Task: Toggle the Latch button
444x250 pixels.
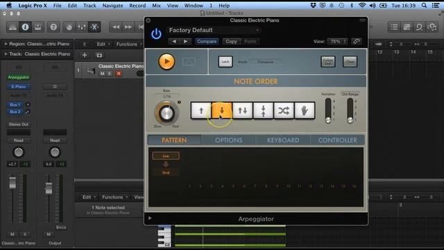Action: (225, 62)
